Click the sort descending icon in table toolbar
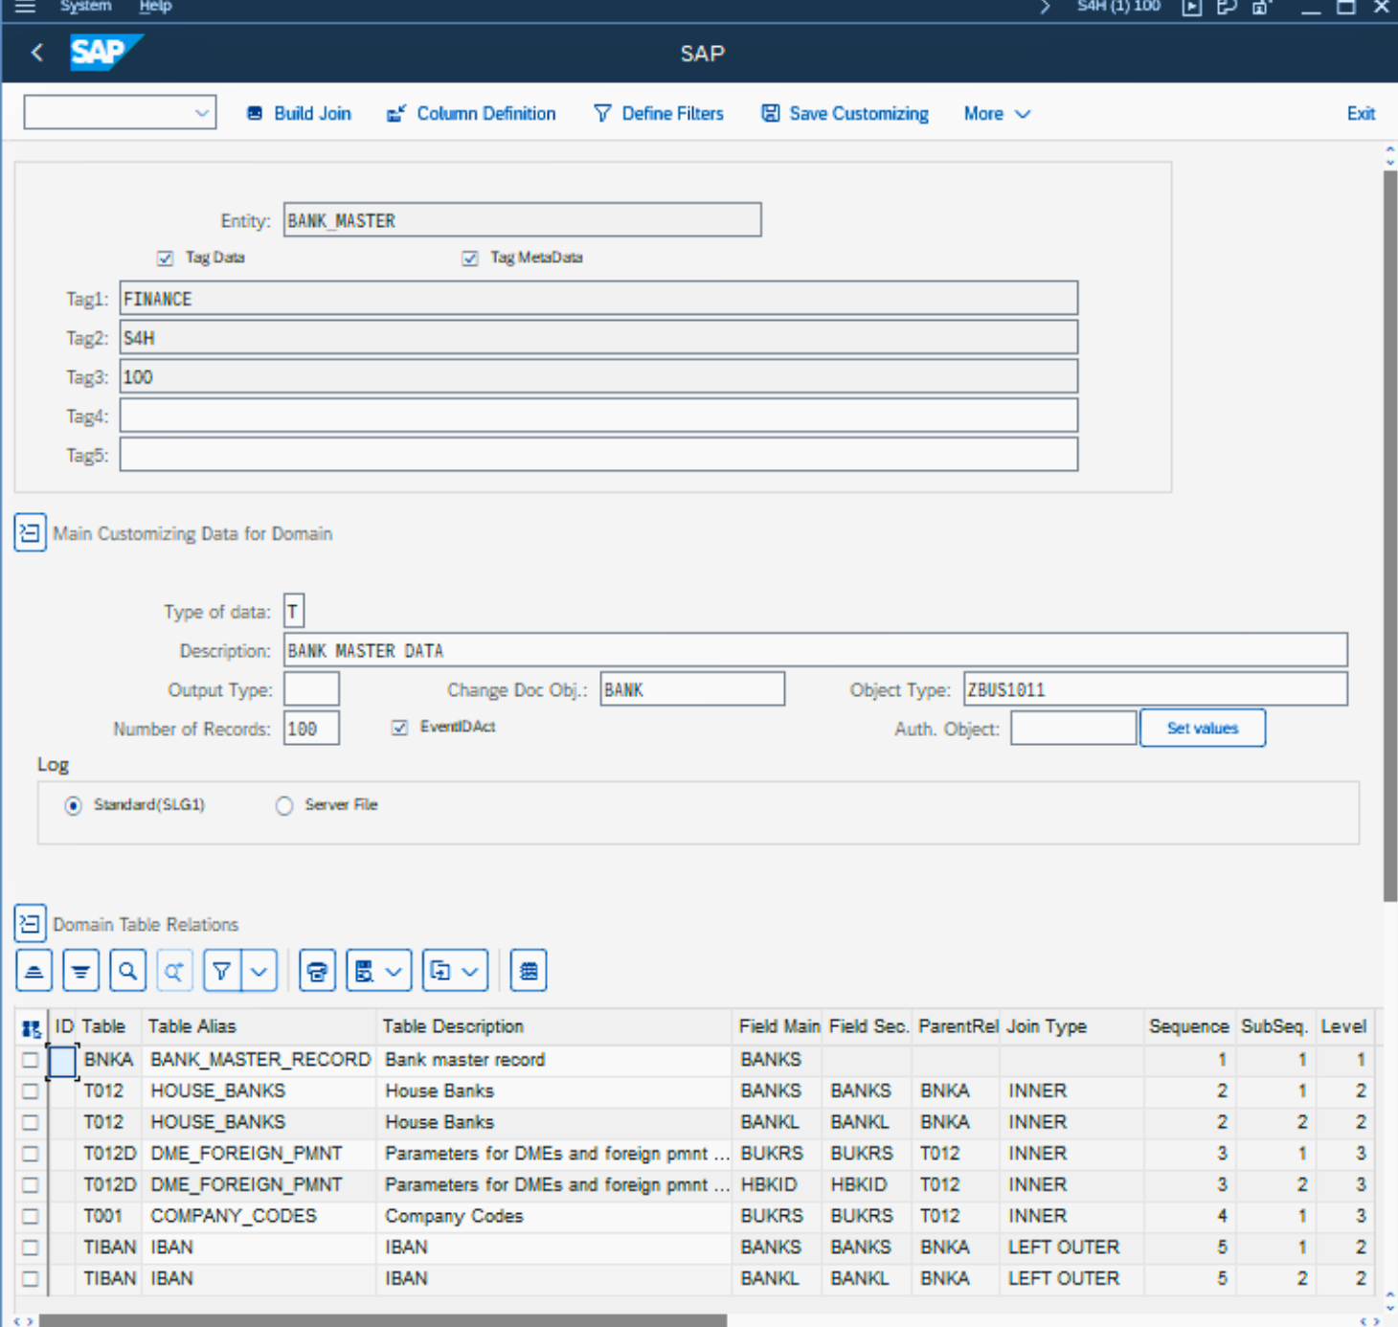The image size is (1398, 1327). [x=80, y=971]
